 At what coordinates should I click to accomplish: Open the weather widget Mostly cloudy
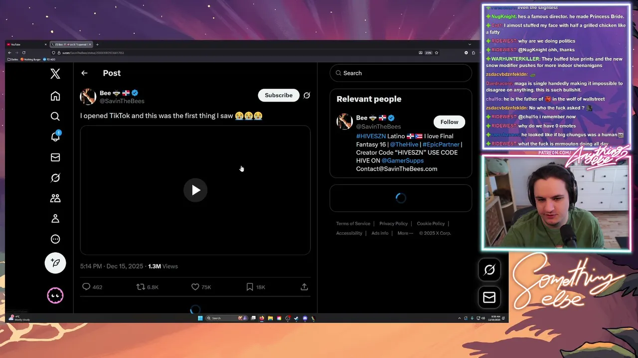(x=19, y=318)
